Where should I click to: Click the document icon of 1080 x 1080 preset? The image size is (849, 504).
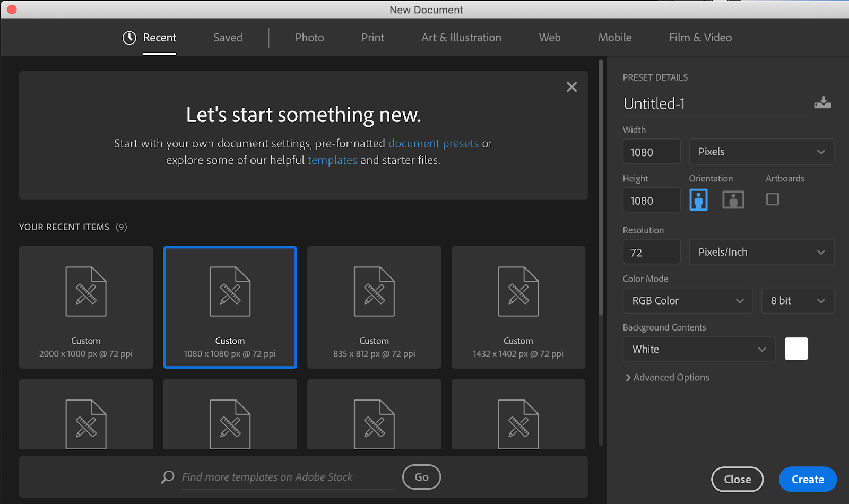(230, 292)
